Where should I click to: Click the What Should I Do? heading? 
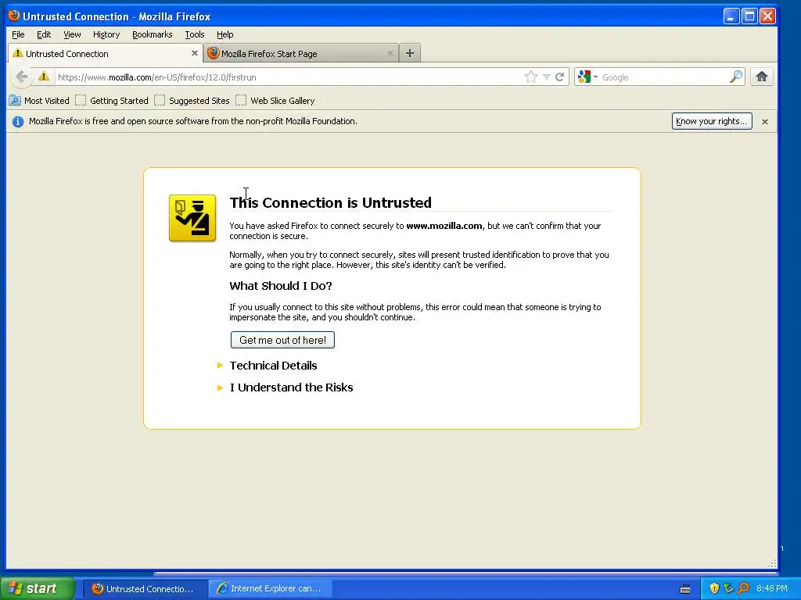[x=281, y=286]
